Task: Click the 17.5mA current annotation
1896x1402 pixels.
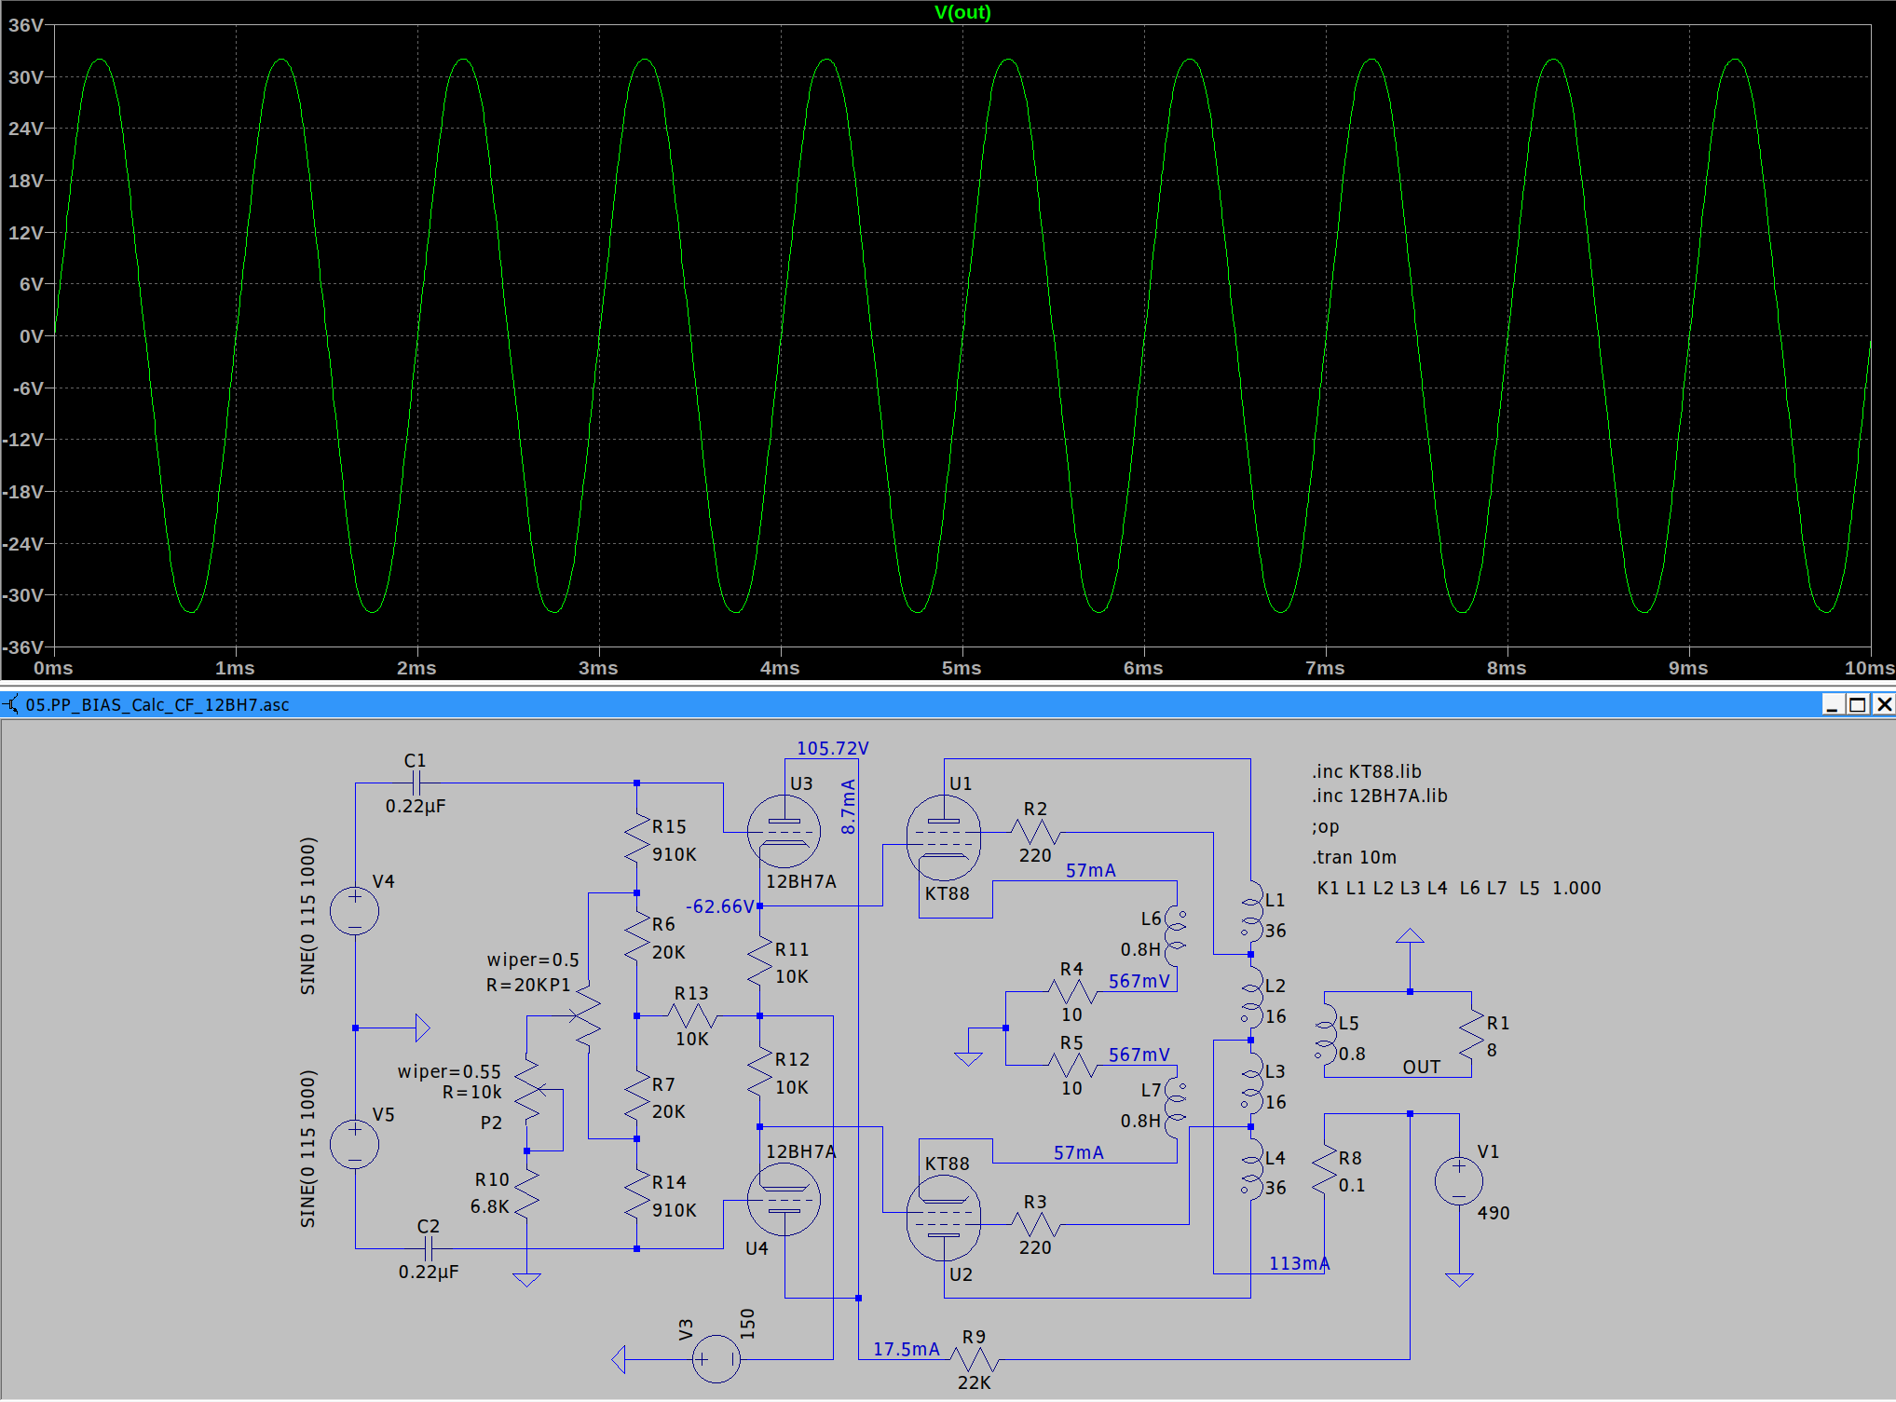Action: [907, 1349]
